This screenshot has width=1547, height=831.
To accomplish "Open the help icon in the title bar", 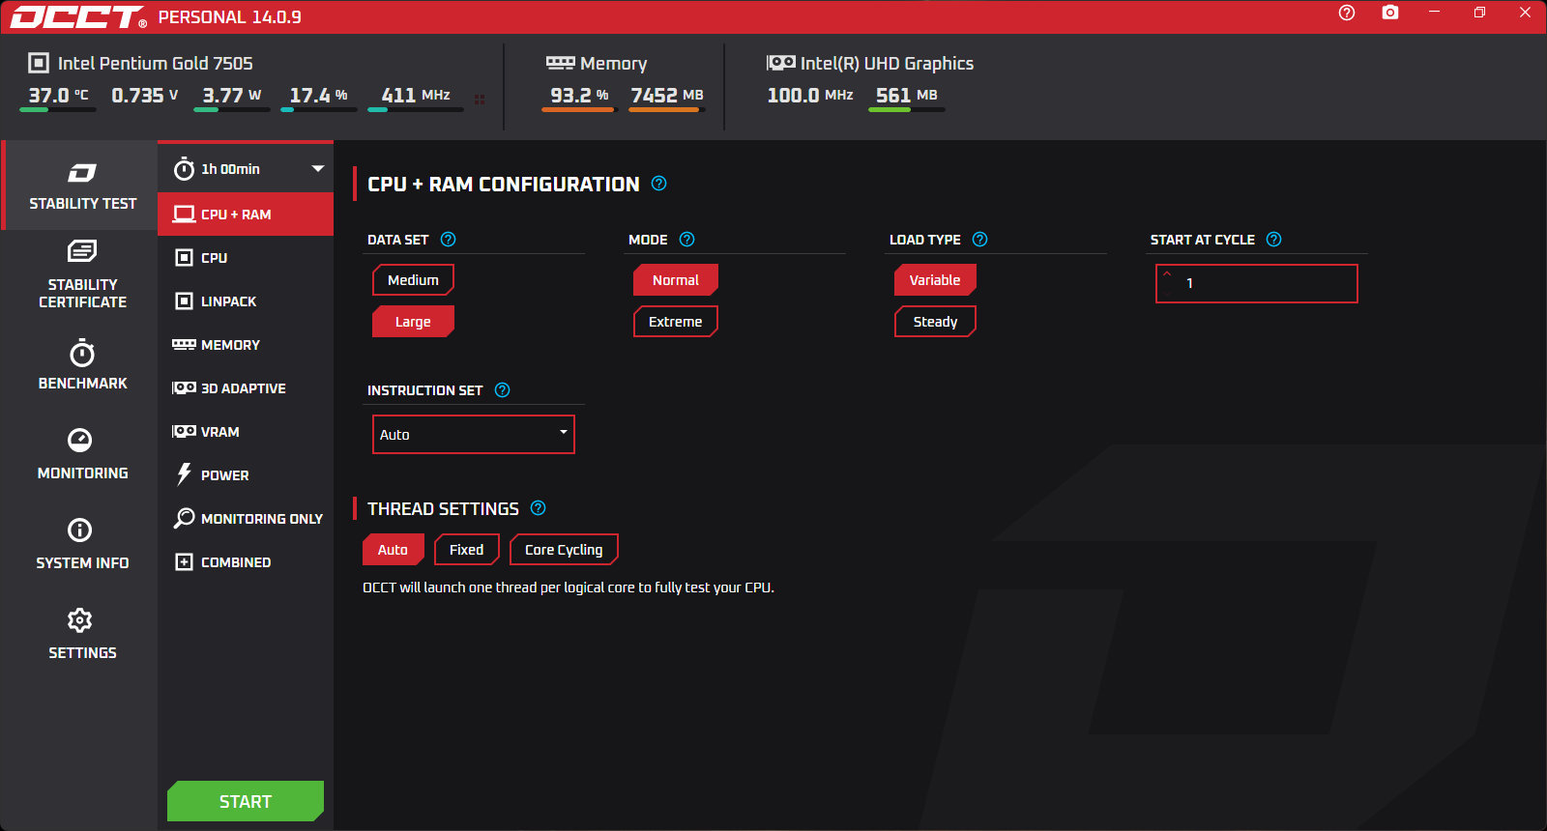I will 1347,13.
